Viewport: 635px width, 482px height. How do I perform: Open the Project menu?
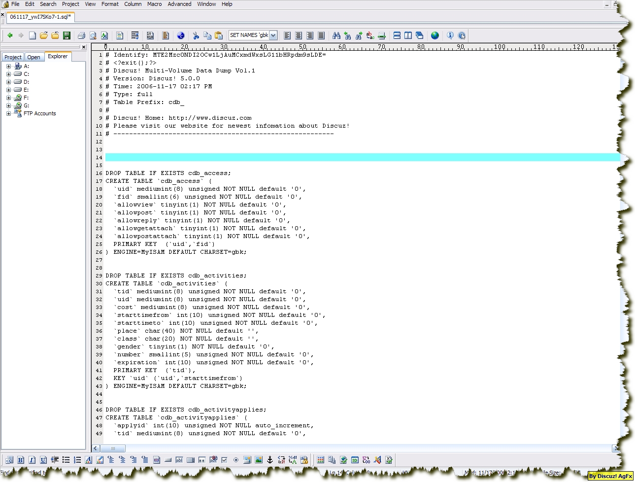[x=70, y=4]
